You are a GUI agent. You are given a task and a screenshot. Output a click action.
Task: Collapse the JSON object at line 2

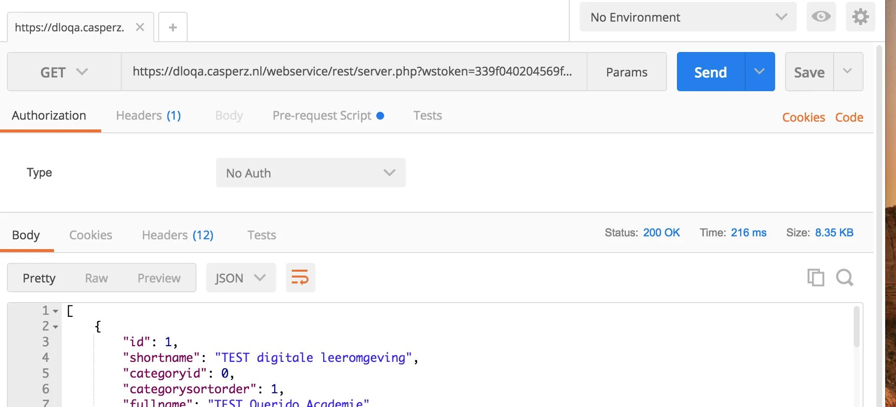point(56,327)
